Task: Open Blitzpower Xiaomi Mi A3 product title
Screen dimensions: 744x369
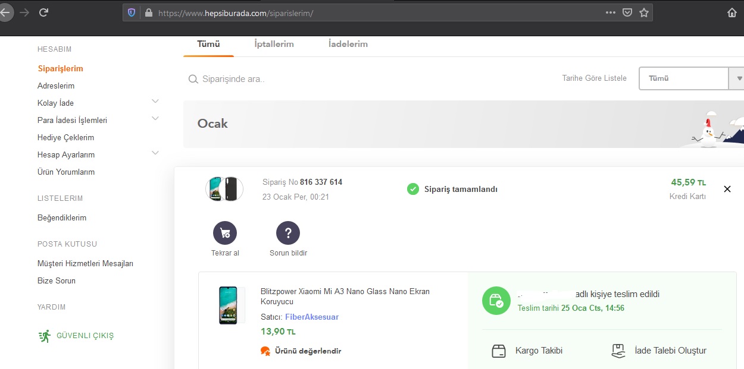Action: 345,297
